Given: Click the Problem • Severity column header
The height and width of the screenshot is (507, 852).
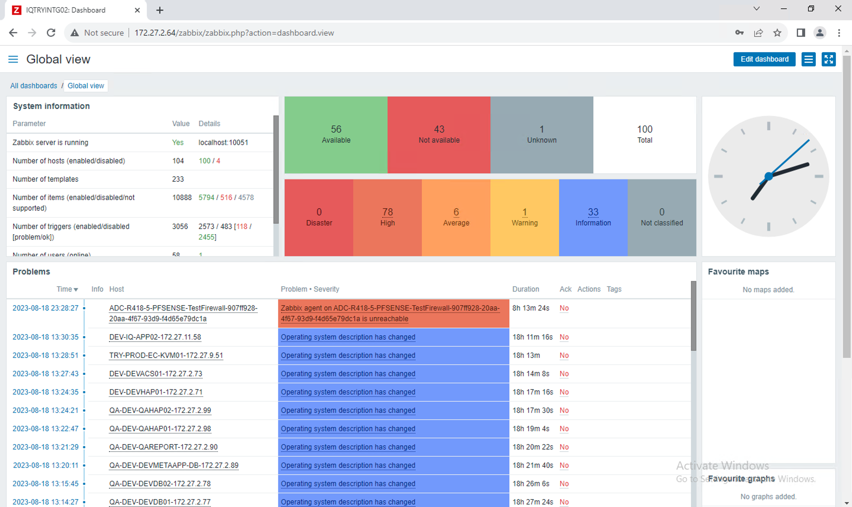Looking at the screenshot, I should pos(310,289).
